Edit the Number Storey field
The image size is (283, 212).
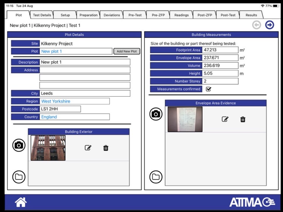220,81
